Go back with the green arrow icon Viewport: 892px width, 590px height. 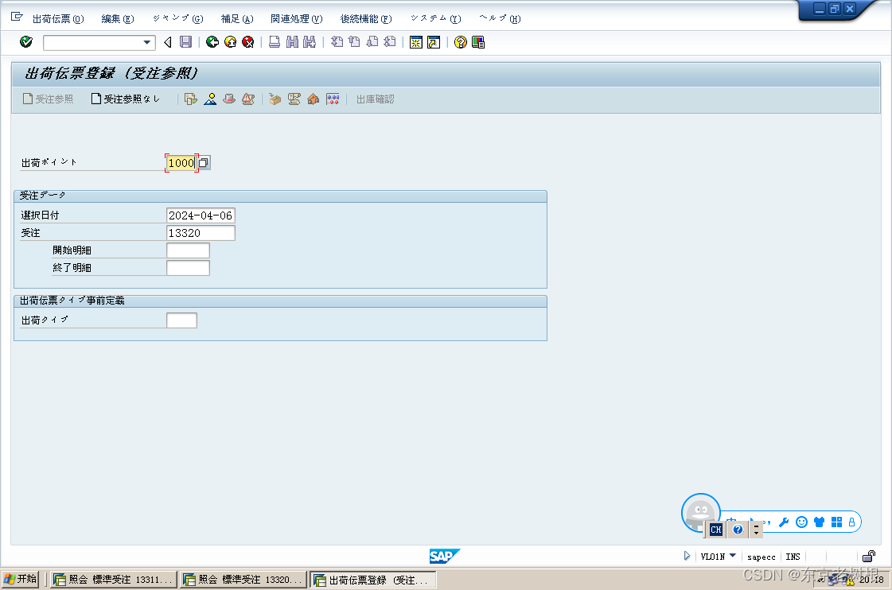(212, 42)
